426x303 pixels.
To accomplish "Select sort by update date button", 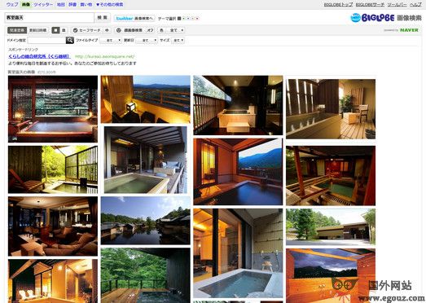I will coord(38,30).
